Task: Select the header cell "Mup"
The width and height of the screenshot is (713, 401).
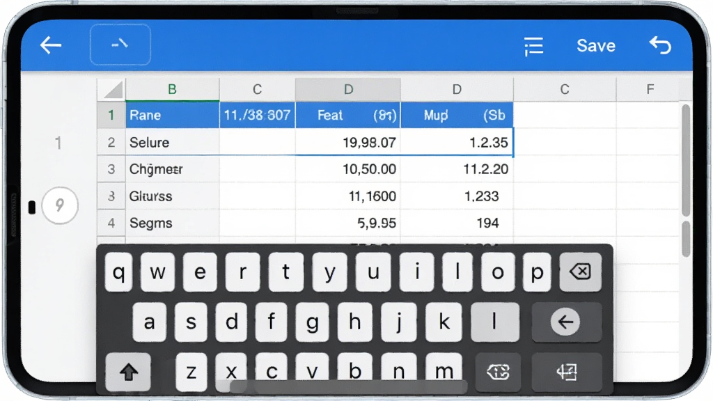Action: point(457,115)
